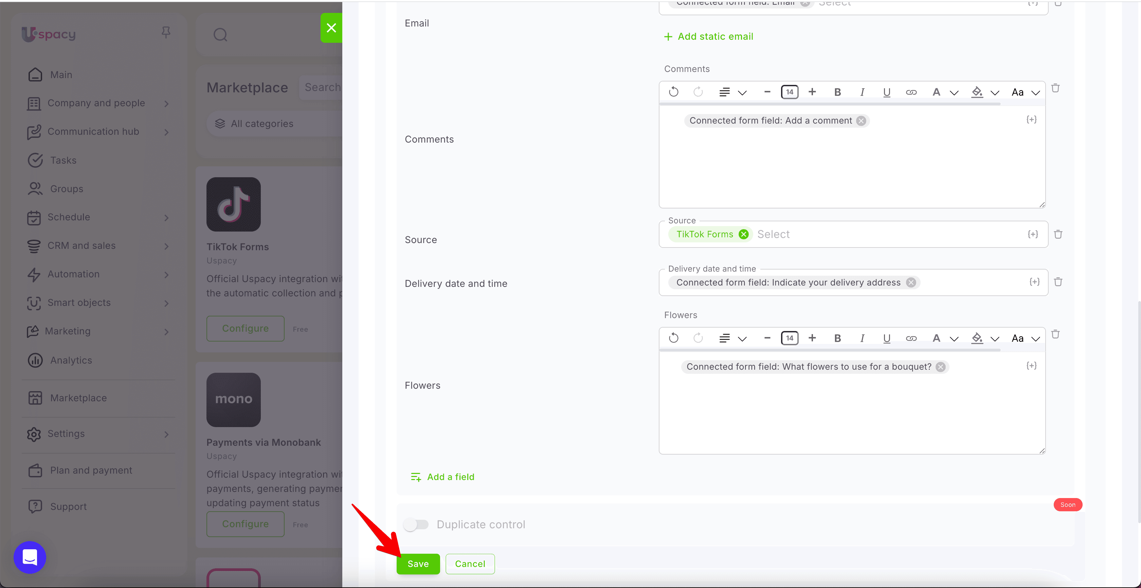Cancel the configuration changes
The height and width of the screenshot is (588, 1141).
470,564
